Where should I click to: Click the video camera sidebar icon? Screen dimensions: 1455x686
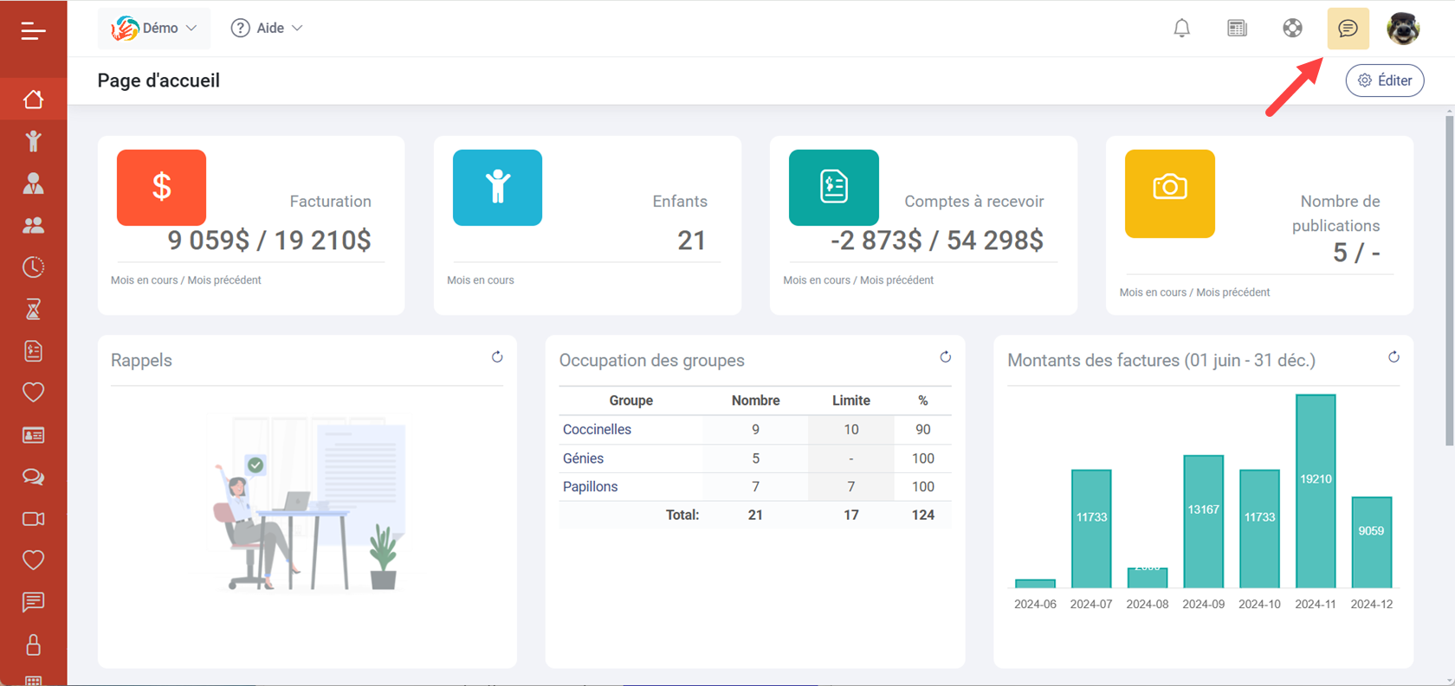[x=33, y=519]
